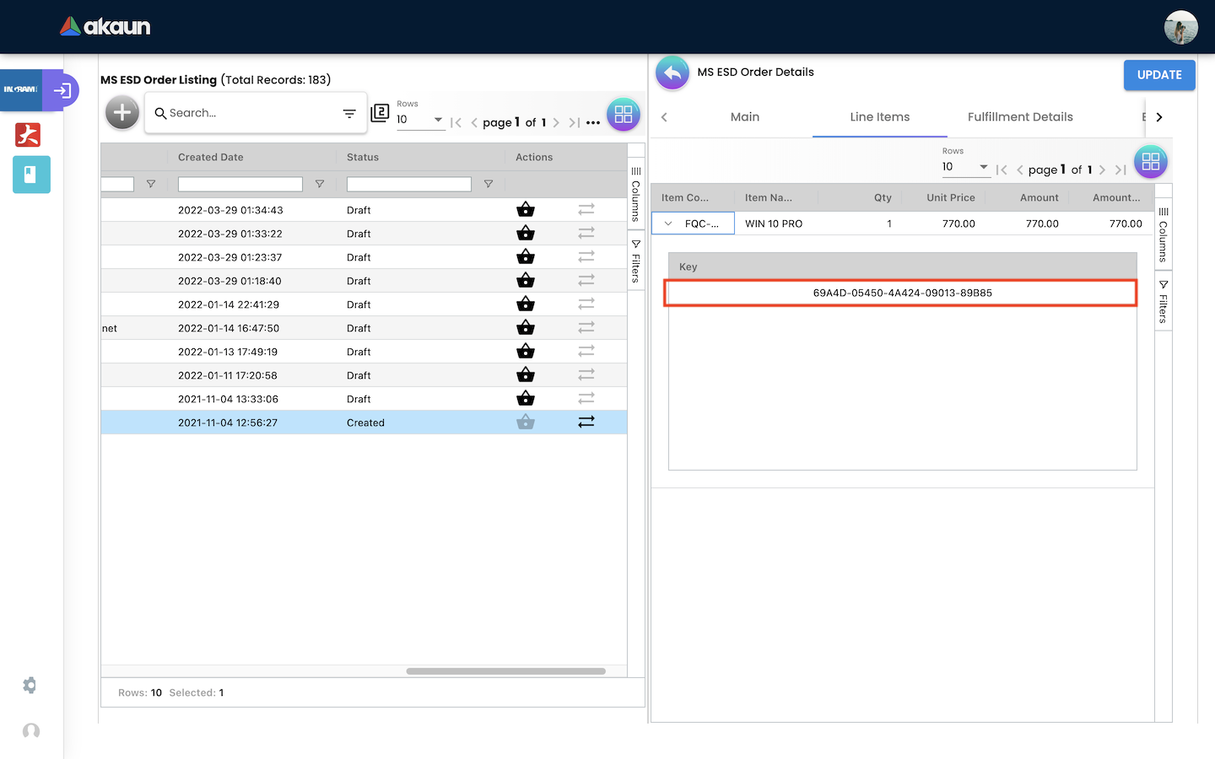Click the UPDATE button
The height and width of the screenshot is (759, 1215).
pyautogui.click(x=1158, y=75)
